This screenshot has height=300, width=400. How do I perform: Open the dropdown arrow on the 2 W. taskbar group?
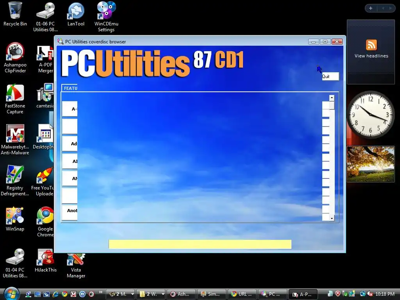coord(163,294)
